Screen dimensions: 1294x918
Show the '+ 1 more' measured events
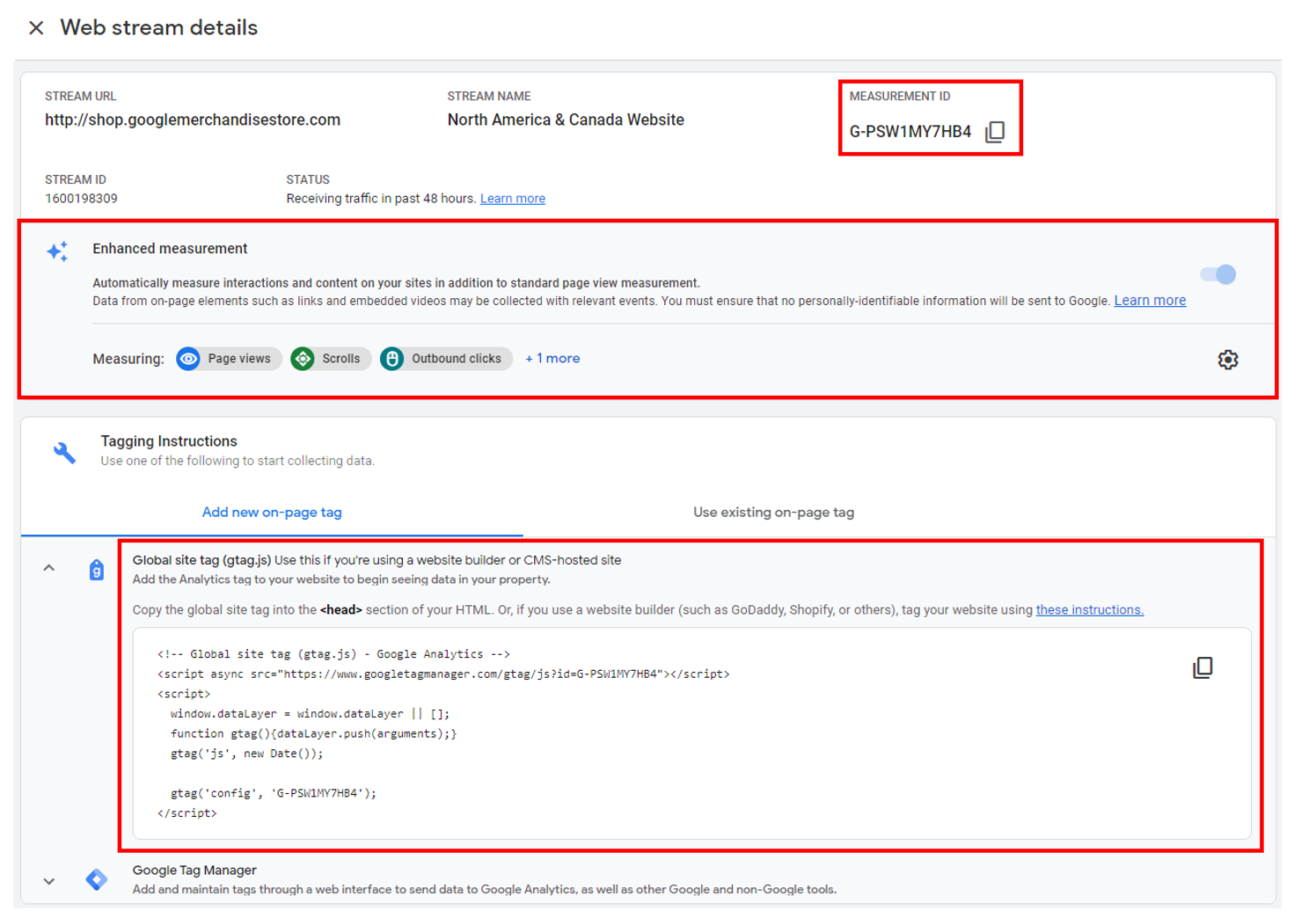click(552, 359)
